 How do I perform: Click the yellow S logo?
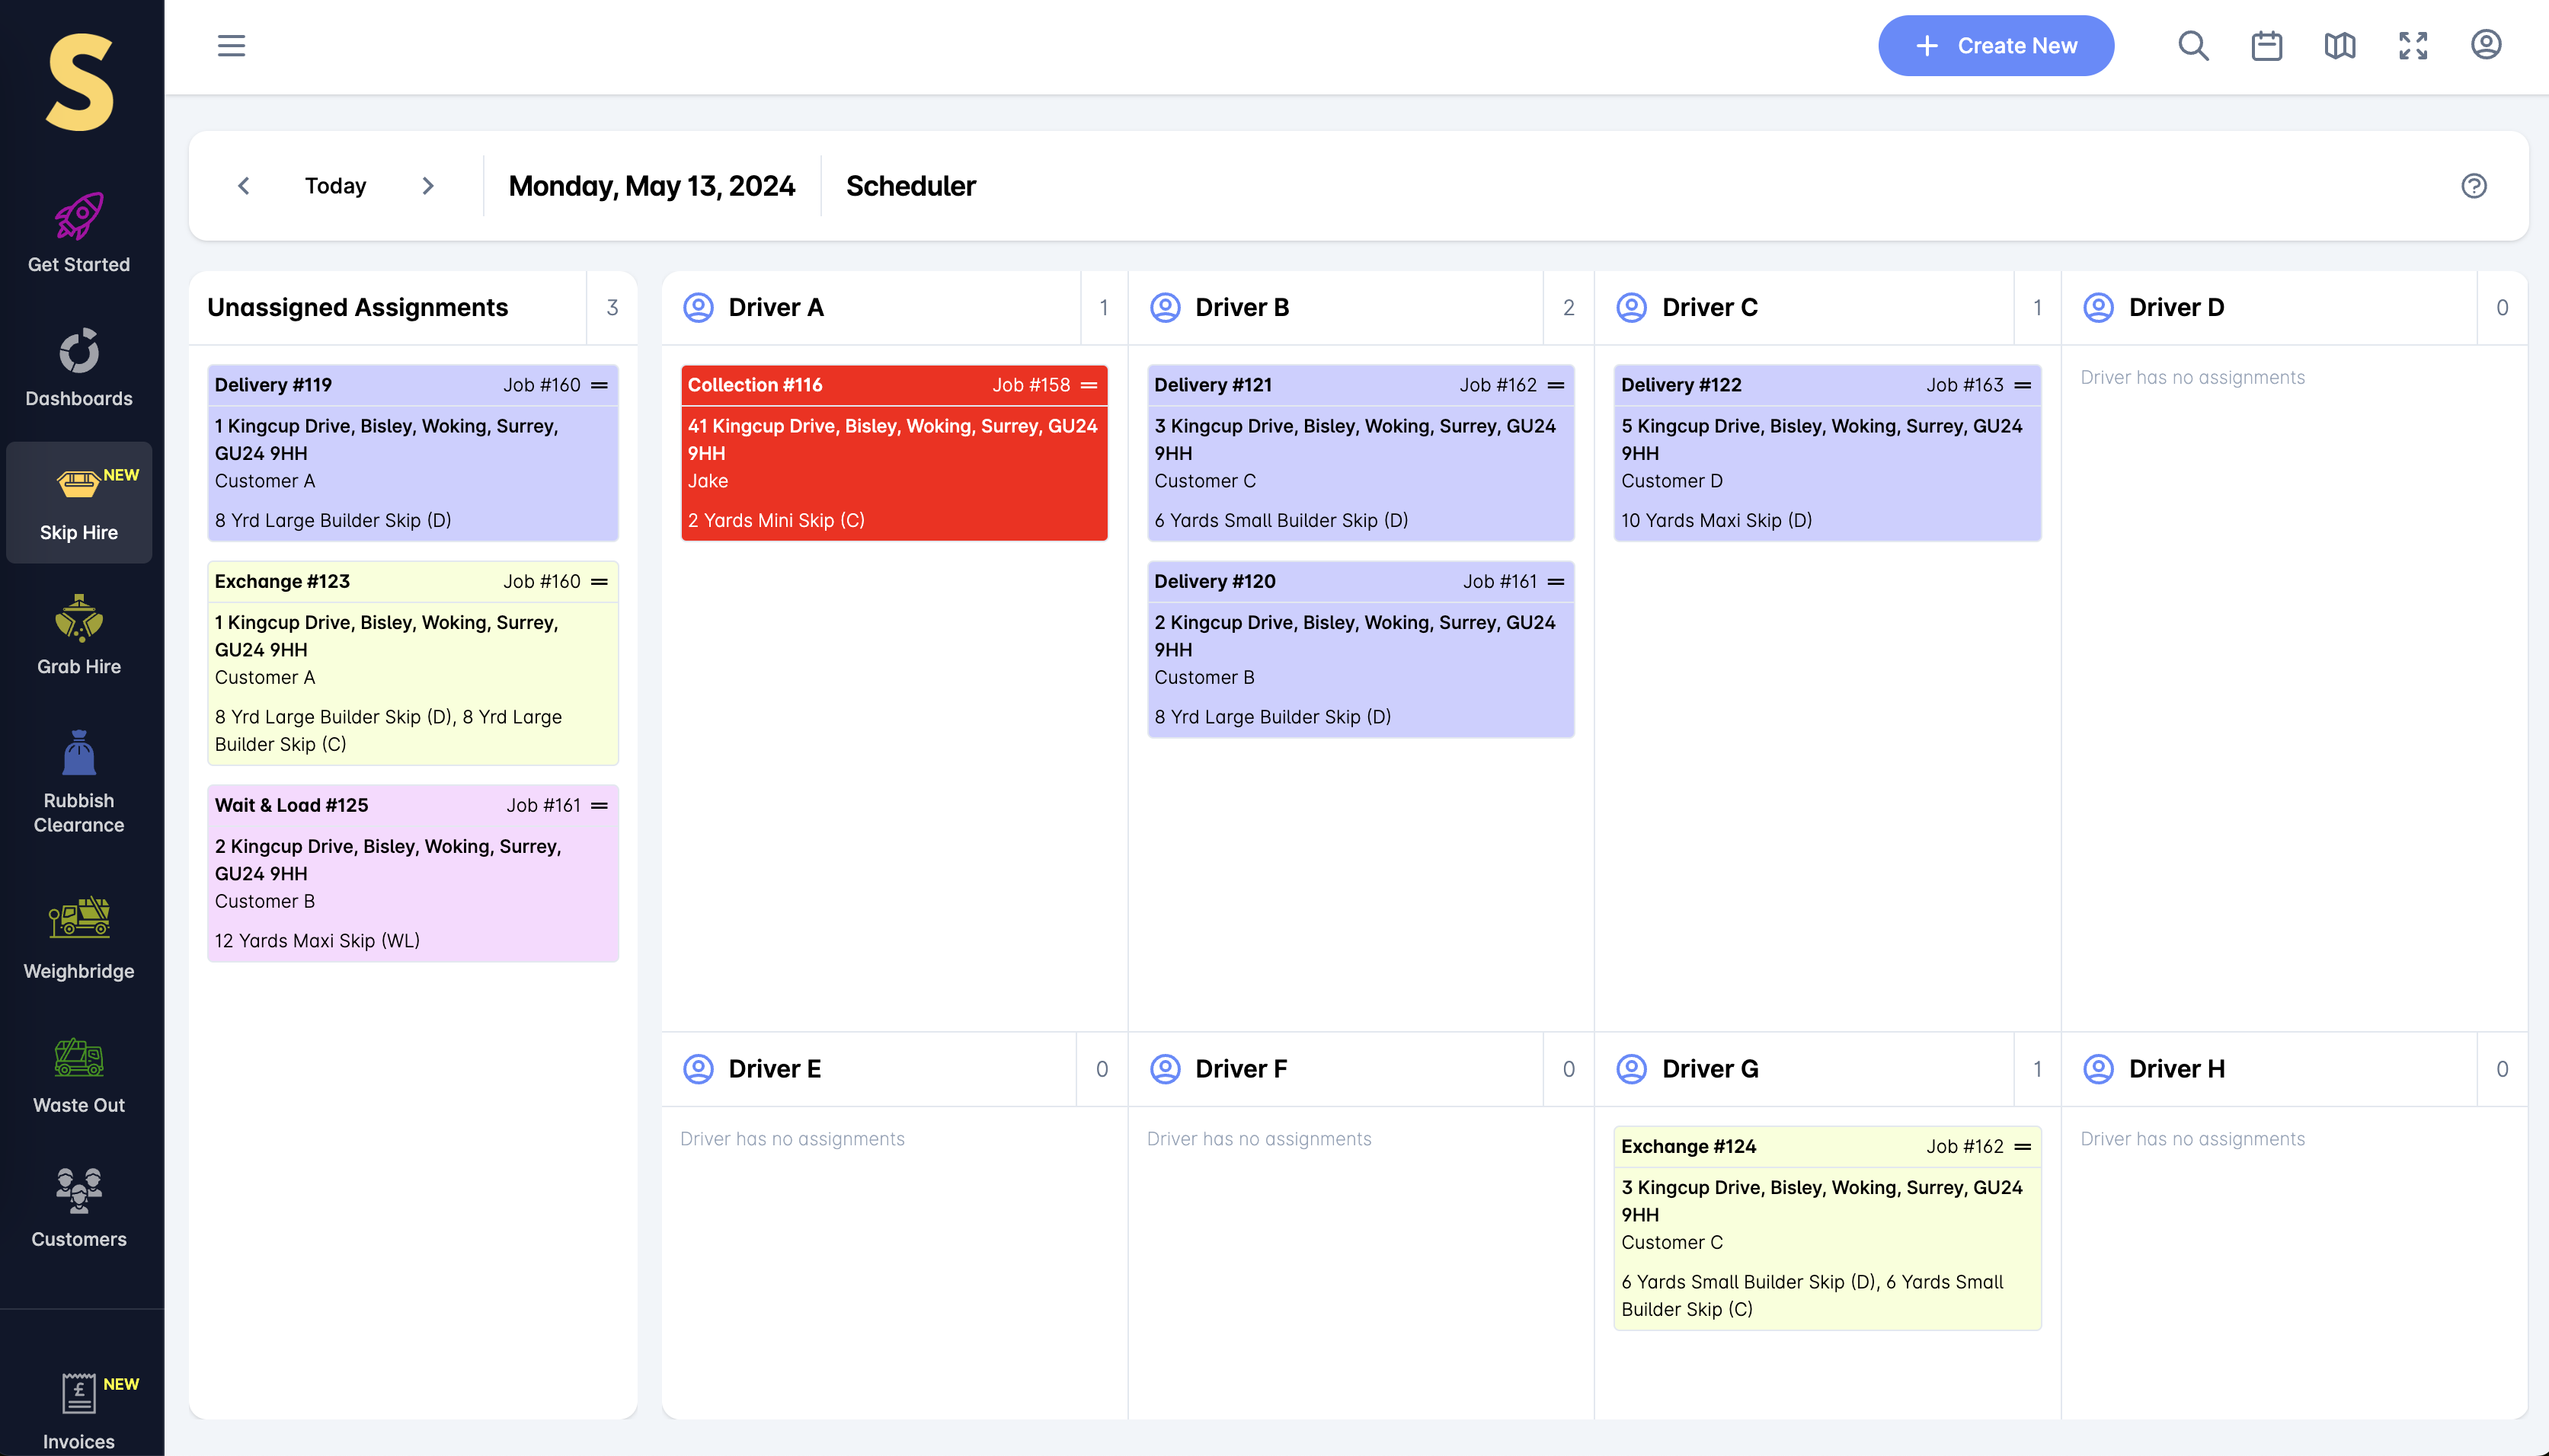(79, 82)
